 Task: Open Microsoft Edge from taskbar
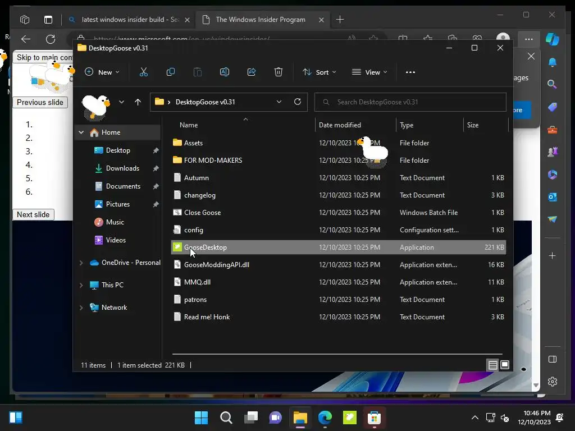(325, 418)
